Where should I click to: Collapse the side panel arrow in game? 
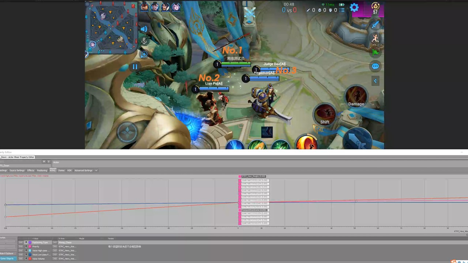pos(375,81)
